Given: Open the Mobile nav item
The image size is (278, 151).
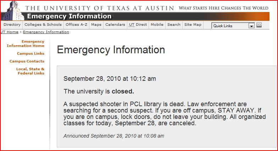Looking at the screenshot, I should point(157,25).
